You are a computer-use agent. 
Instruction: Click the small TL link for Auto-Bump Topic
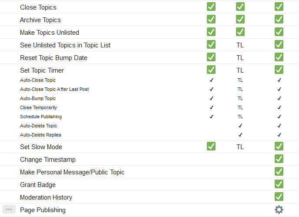[x=240, y=98]
